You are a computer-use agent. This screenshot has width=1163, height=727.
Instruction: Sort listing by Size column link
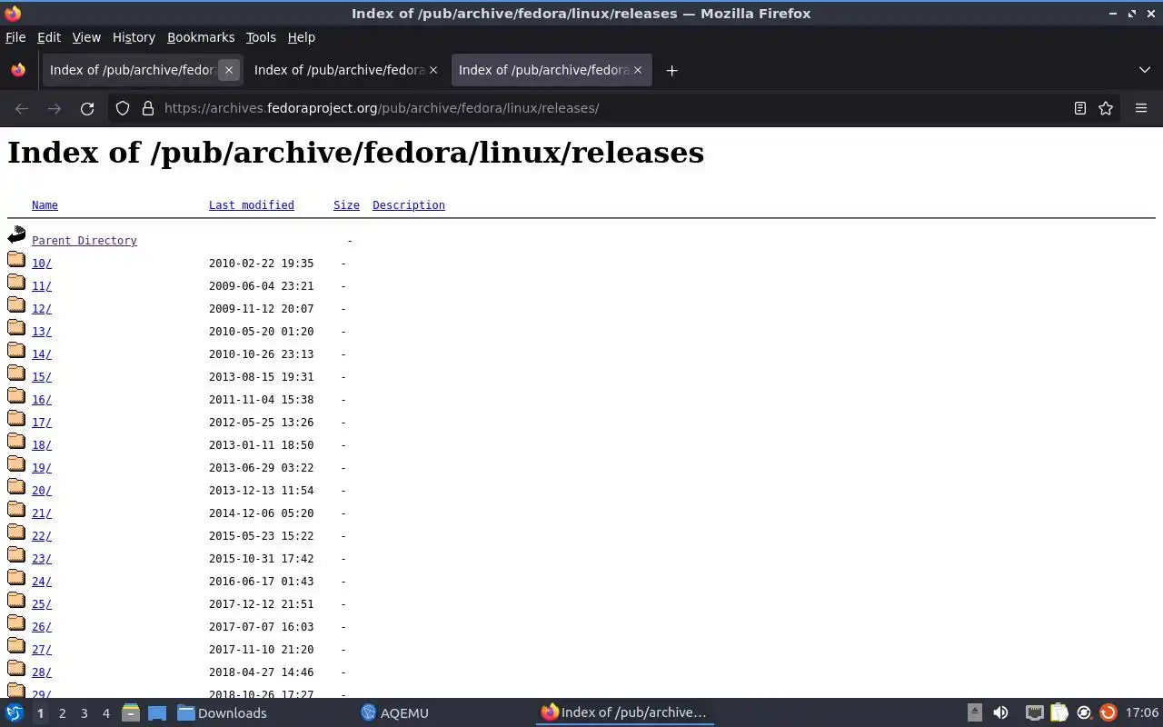pyautogui.click(x=346, y=205)
